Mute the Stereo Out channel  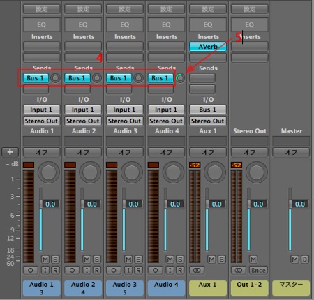(x=253, y=260)
